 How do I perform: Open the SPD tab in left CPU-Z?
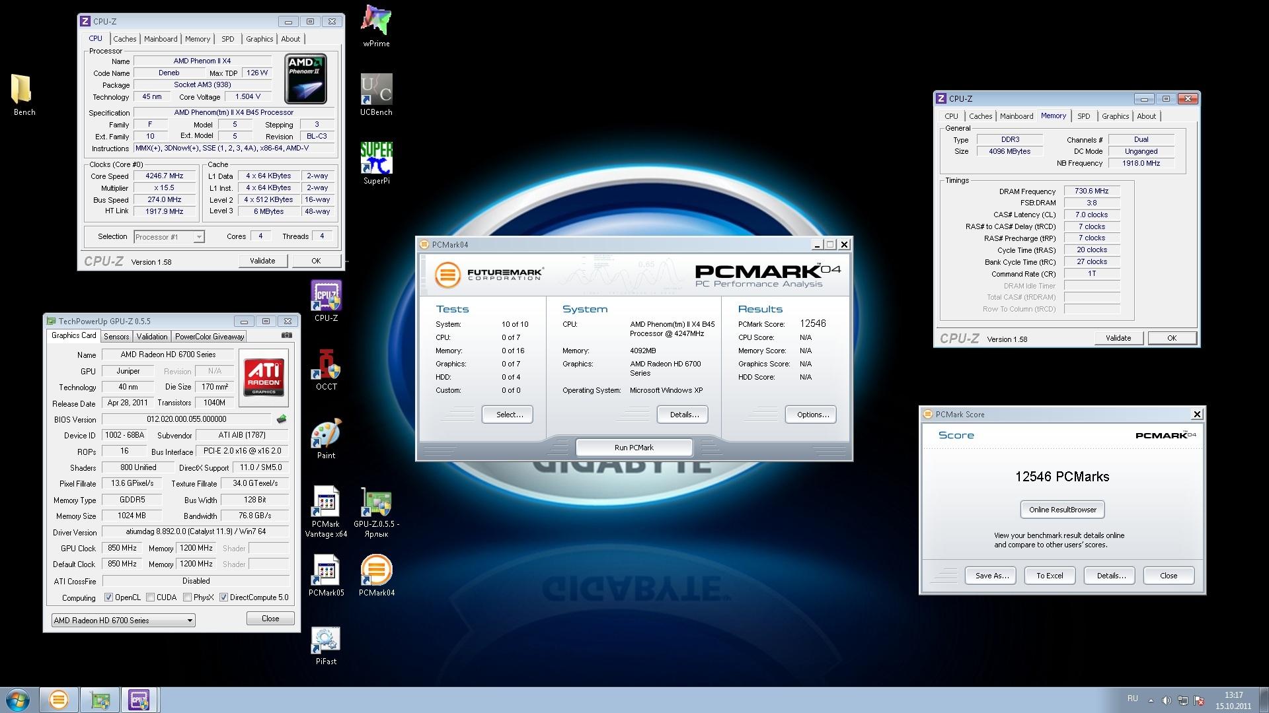228,39
